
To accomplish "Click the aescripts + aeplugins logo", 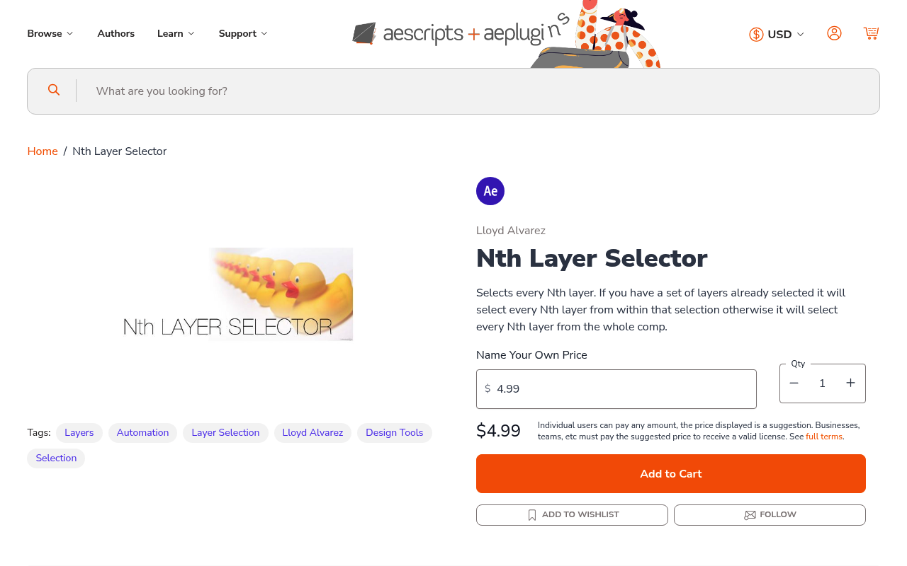I will pos(460,33).
